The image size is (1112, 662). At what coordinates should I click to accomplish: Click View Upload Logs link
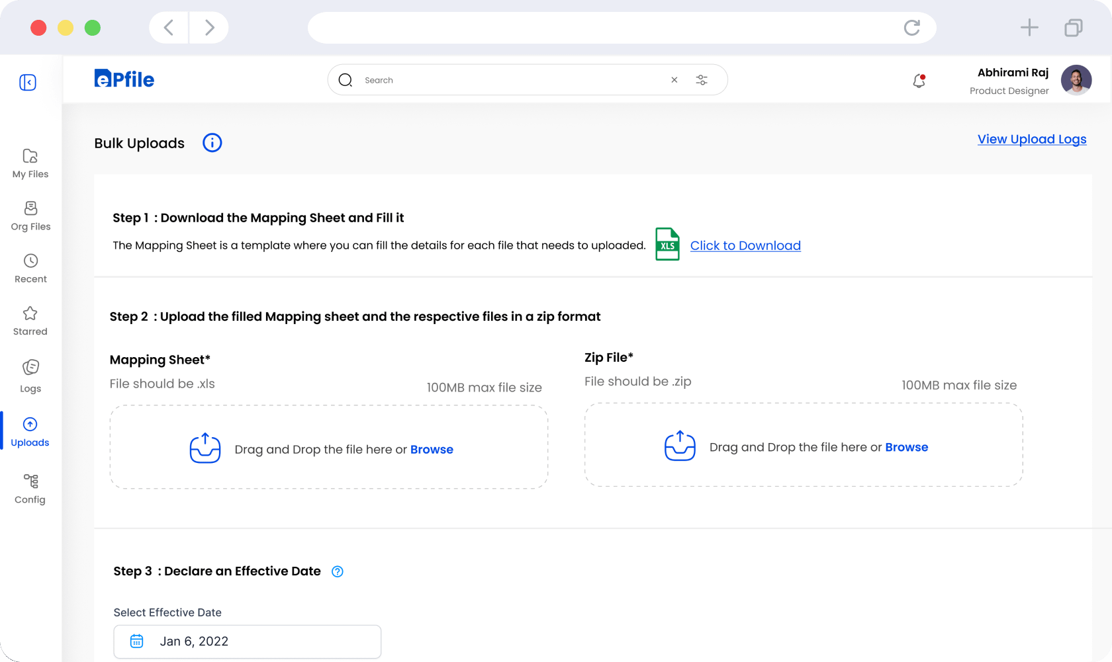click(x=1031, y=140)
